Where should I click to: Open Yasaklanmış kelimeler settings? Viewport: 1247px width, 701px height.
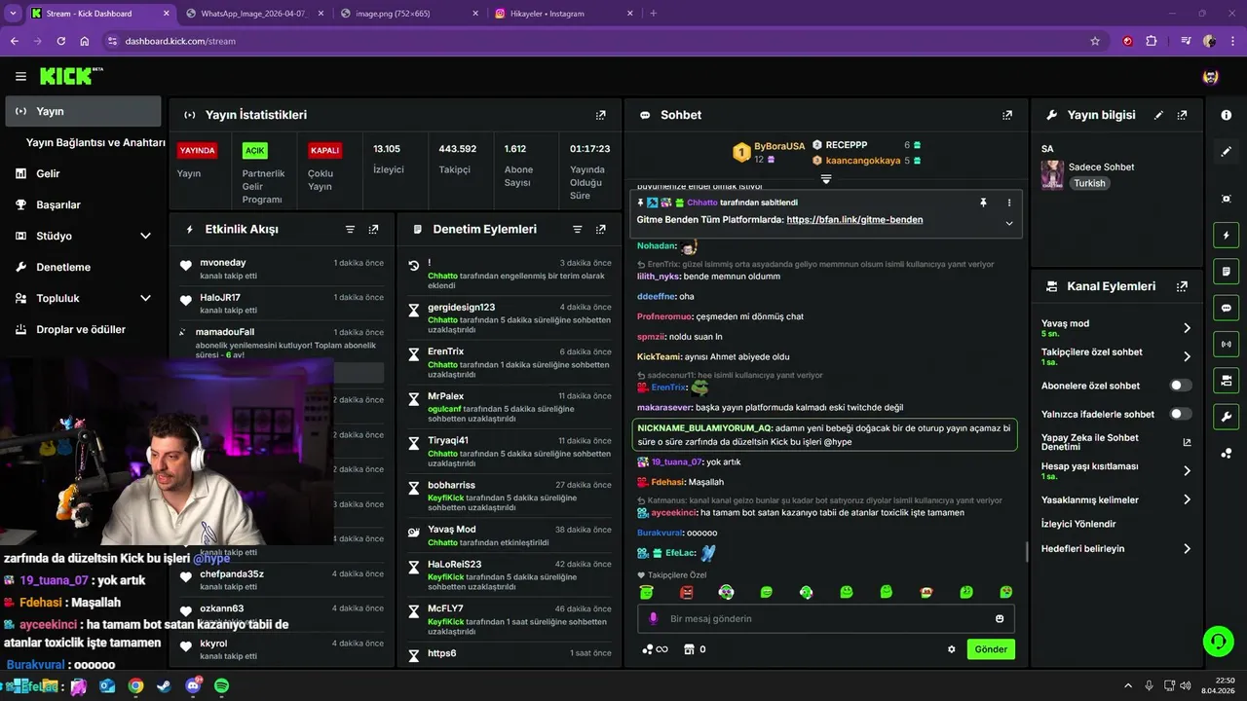coord(1116,499)
